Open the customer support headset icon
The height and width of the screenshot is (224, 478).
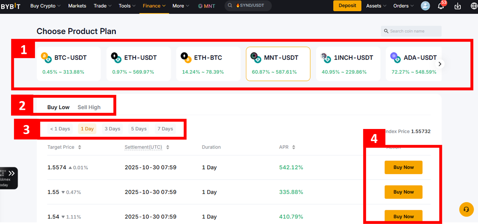(x=466, y=209)
